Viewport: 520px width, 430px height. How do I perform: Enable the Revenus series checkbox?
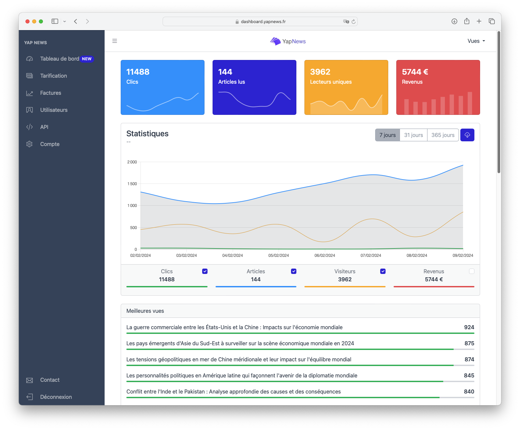(472, 271)
